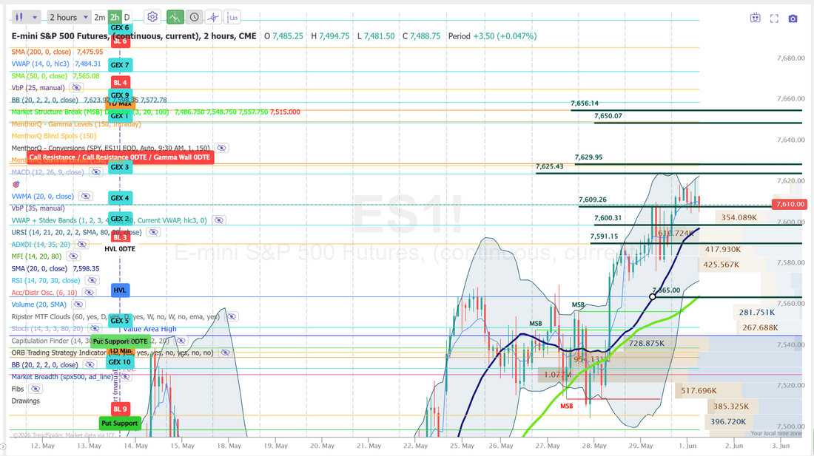Select the 7,629.95 level label
This screenshot has height=456, width=814.
(x=589, y=157)
